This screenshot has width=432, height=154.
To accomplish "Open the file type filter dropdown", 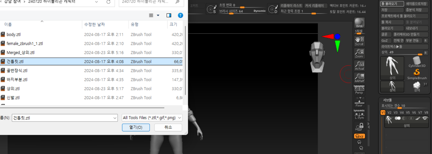I will pyautogui.click(x=152, y=118).
